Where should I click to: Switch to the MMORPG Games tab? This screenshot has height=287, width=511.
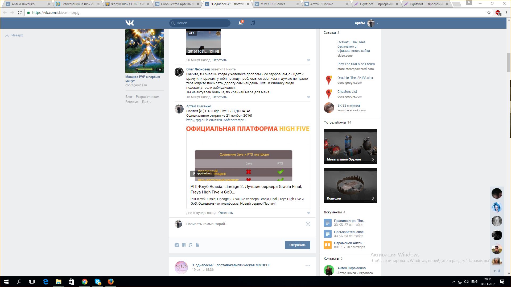pyautogui.click(x=273, y=4)
